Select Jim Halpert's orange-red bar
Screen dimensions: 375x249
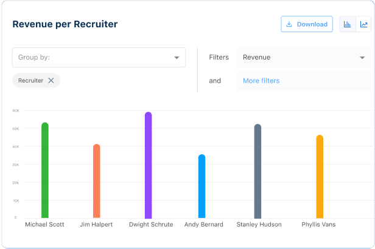(96, 181)
